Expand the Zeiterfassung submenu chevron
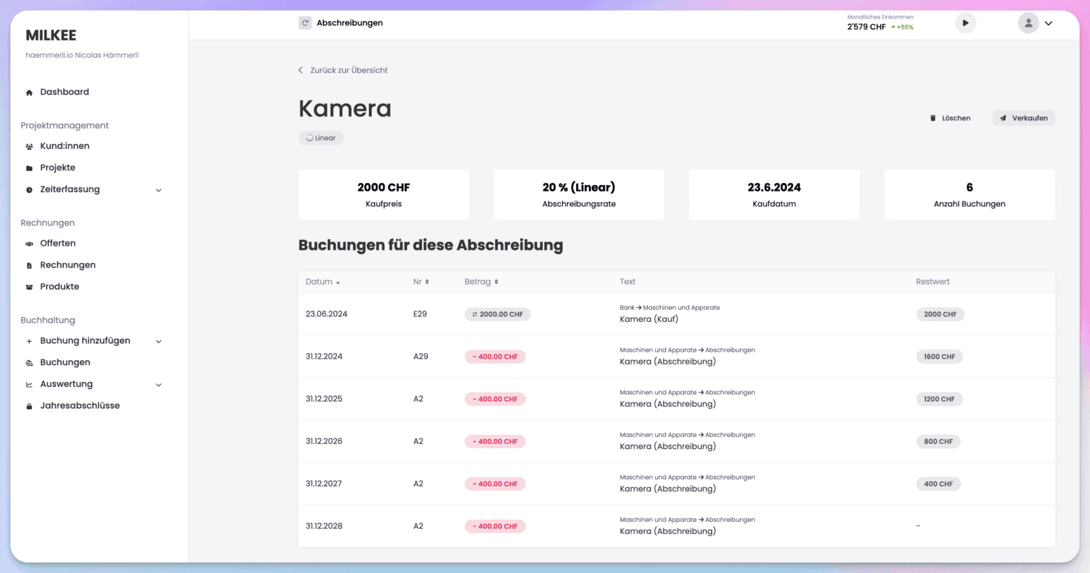1090x573 pixels. [x=159, y=190]
